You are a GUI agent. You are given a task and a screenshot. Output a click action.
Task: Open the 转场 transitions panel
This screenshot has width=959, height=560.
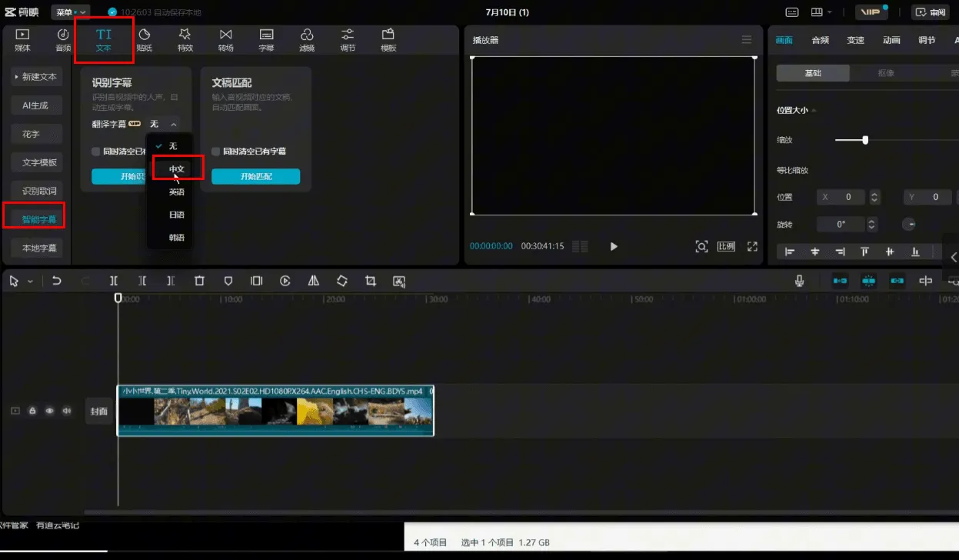[225, 40]
